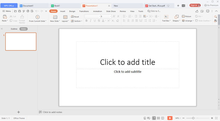This screenshot has width=220, height=121.
Task: Switch slide panel to Outline view
Action: click(x=14, y=29)
